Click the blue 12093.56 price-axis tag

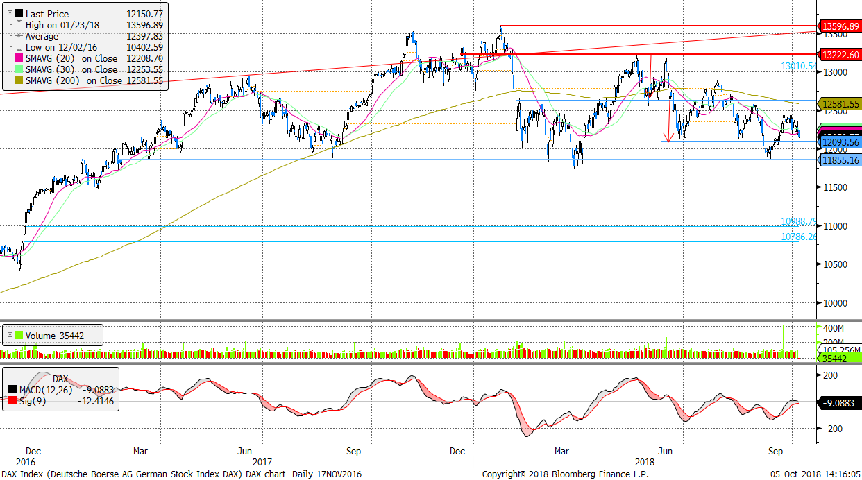coord(840,142)
